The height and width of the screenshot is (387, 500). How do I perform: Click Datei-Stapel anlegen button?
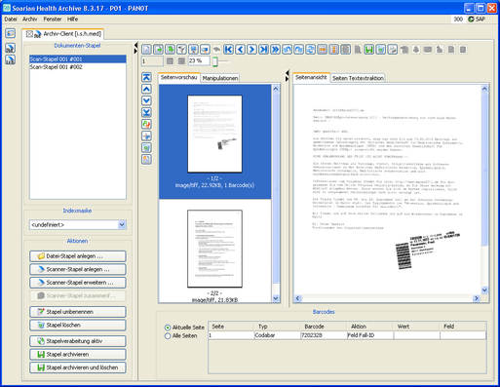click(x=78, y=256)
